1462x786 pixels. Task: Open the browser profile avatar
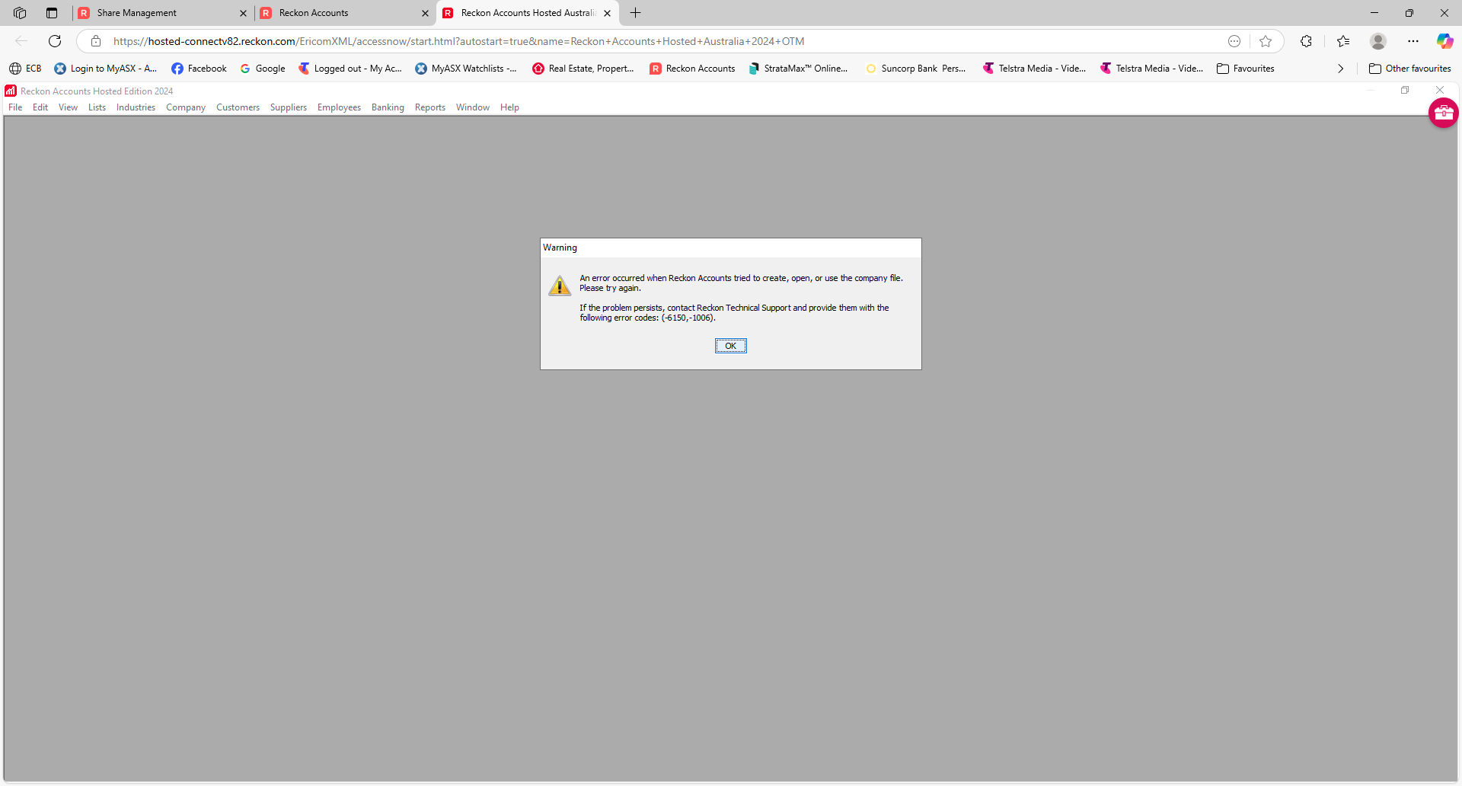1378,41
